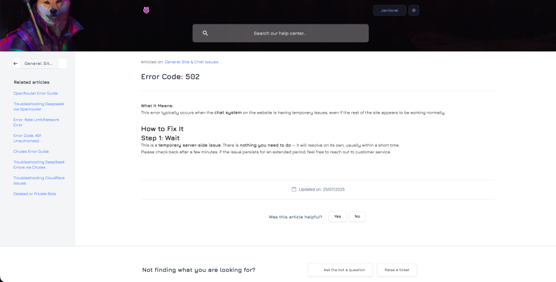This screenshot has width=556, height=282.
Task: Go back to the General Sit... category
Action: click(x=39, y=63)
